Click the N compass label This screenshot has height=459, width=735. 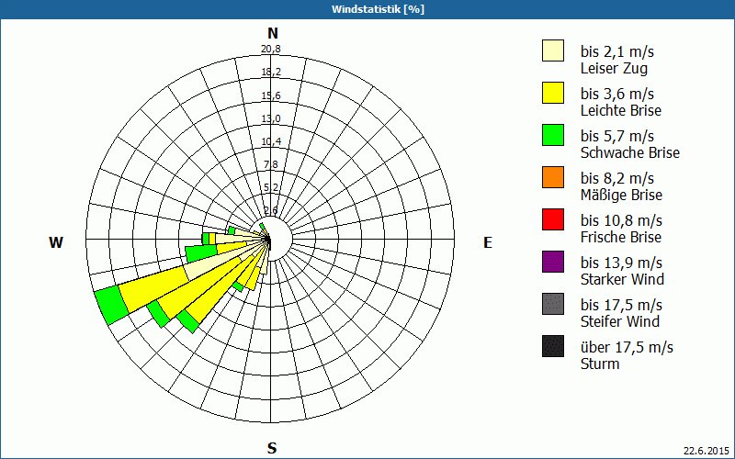[x=272, y=33]
